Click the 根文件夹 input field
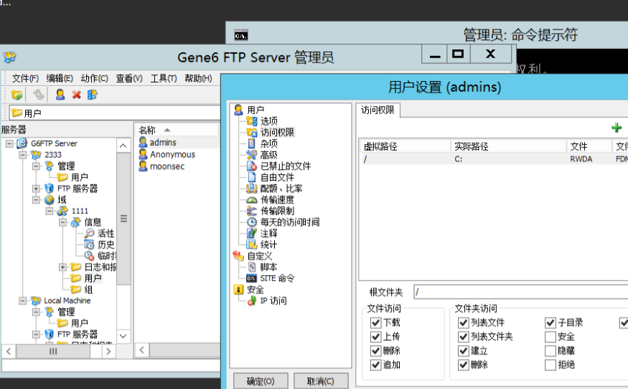Screen dimensions: 628x389 (520, 292)
